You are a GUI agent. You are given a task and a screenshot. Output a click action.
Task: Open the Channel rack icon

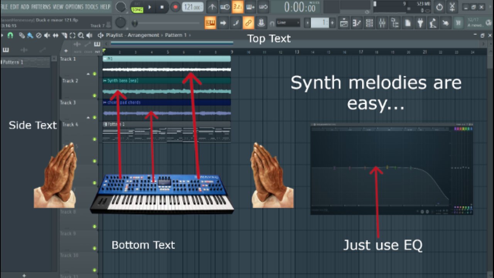pyautogui.click(x=369, y=23)
